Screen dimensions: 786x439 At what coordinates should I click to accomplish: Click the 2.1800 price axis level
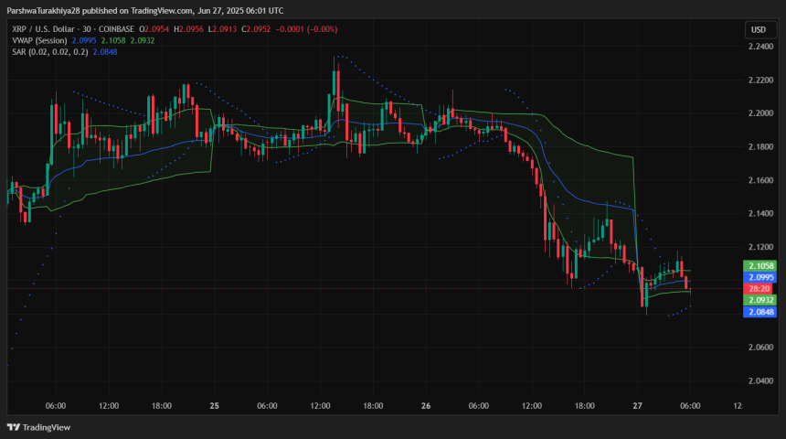coord(760,147)
